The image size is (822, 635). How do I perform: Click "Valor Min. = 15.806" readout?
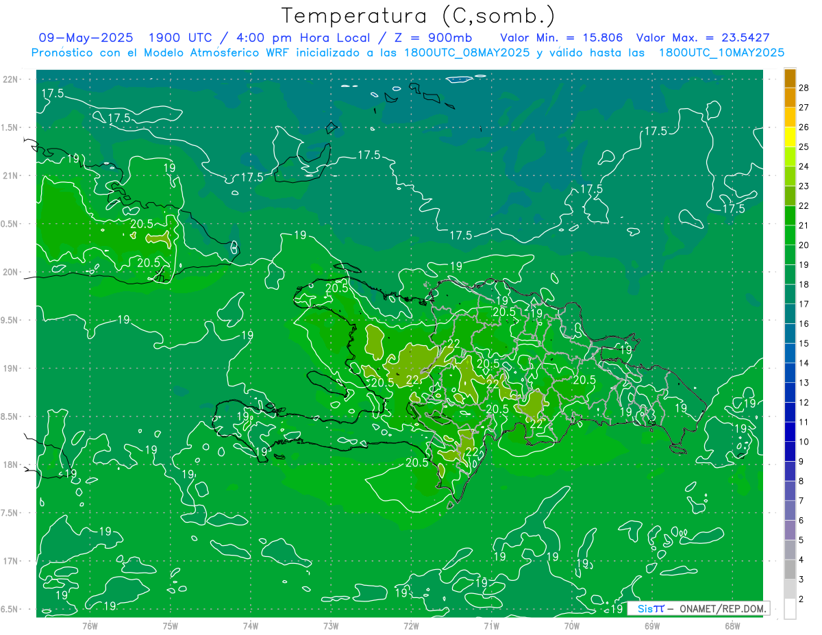tap(561, 38)
